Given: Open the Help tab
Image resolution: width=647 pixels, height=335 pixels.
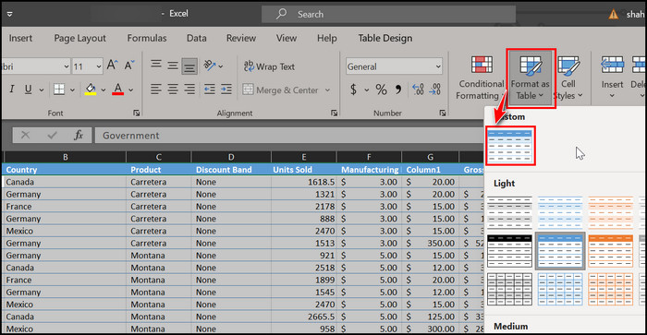Looking at the screenshot, I should (x=327, y=38).
